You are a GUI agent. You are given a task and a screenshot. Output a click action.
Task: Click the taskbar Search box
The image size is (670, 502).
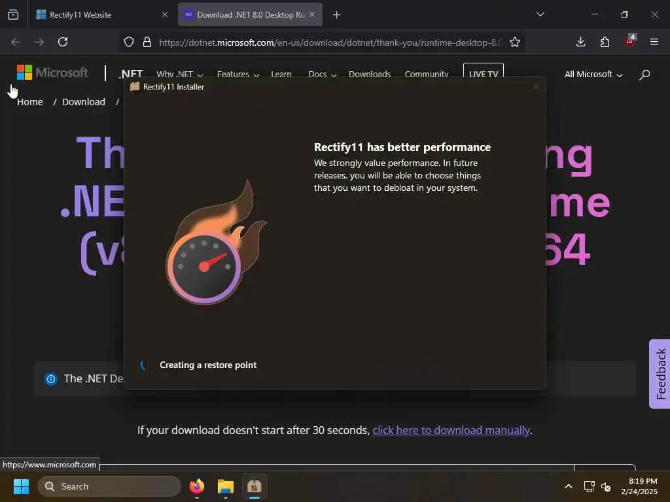click(109, 486)
